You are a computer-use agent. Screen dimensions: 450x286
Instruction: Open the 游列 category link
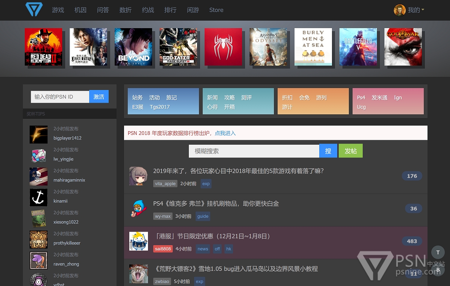321,97
